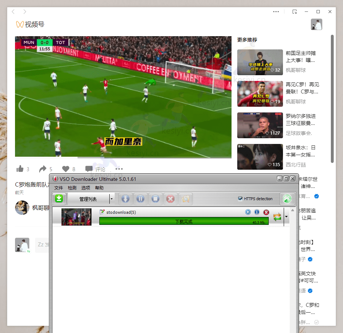Open video 前国足主帅摊上大事

(301, 57)
